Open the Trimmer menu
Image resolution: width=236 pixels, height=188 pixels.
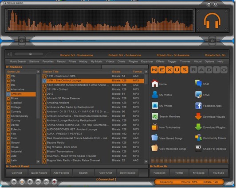click(185, 61)
